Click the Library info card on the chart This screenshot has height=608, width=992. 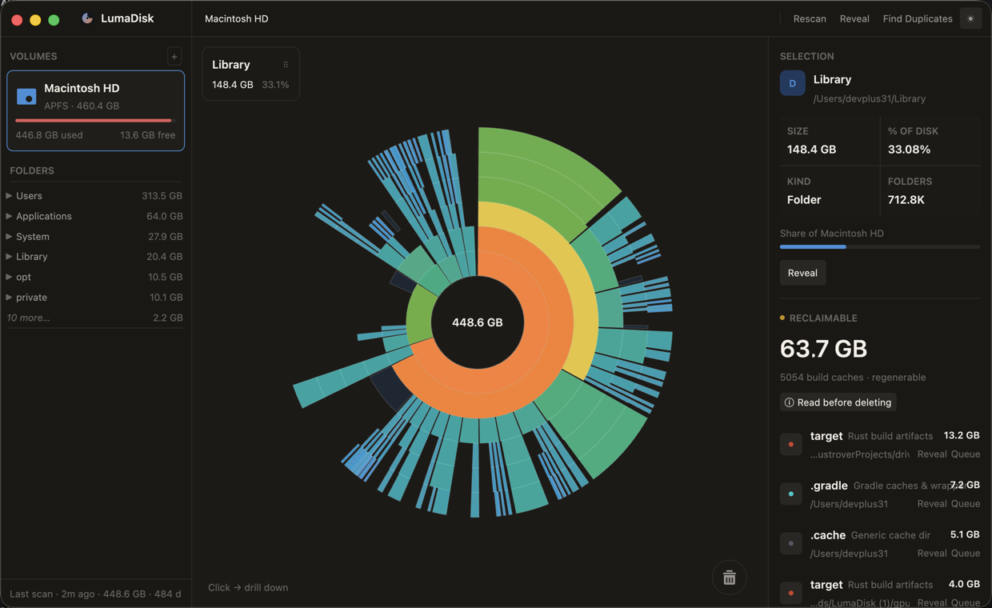pyautogui.click(x=250, y=74)
